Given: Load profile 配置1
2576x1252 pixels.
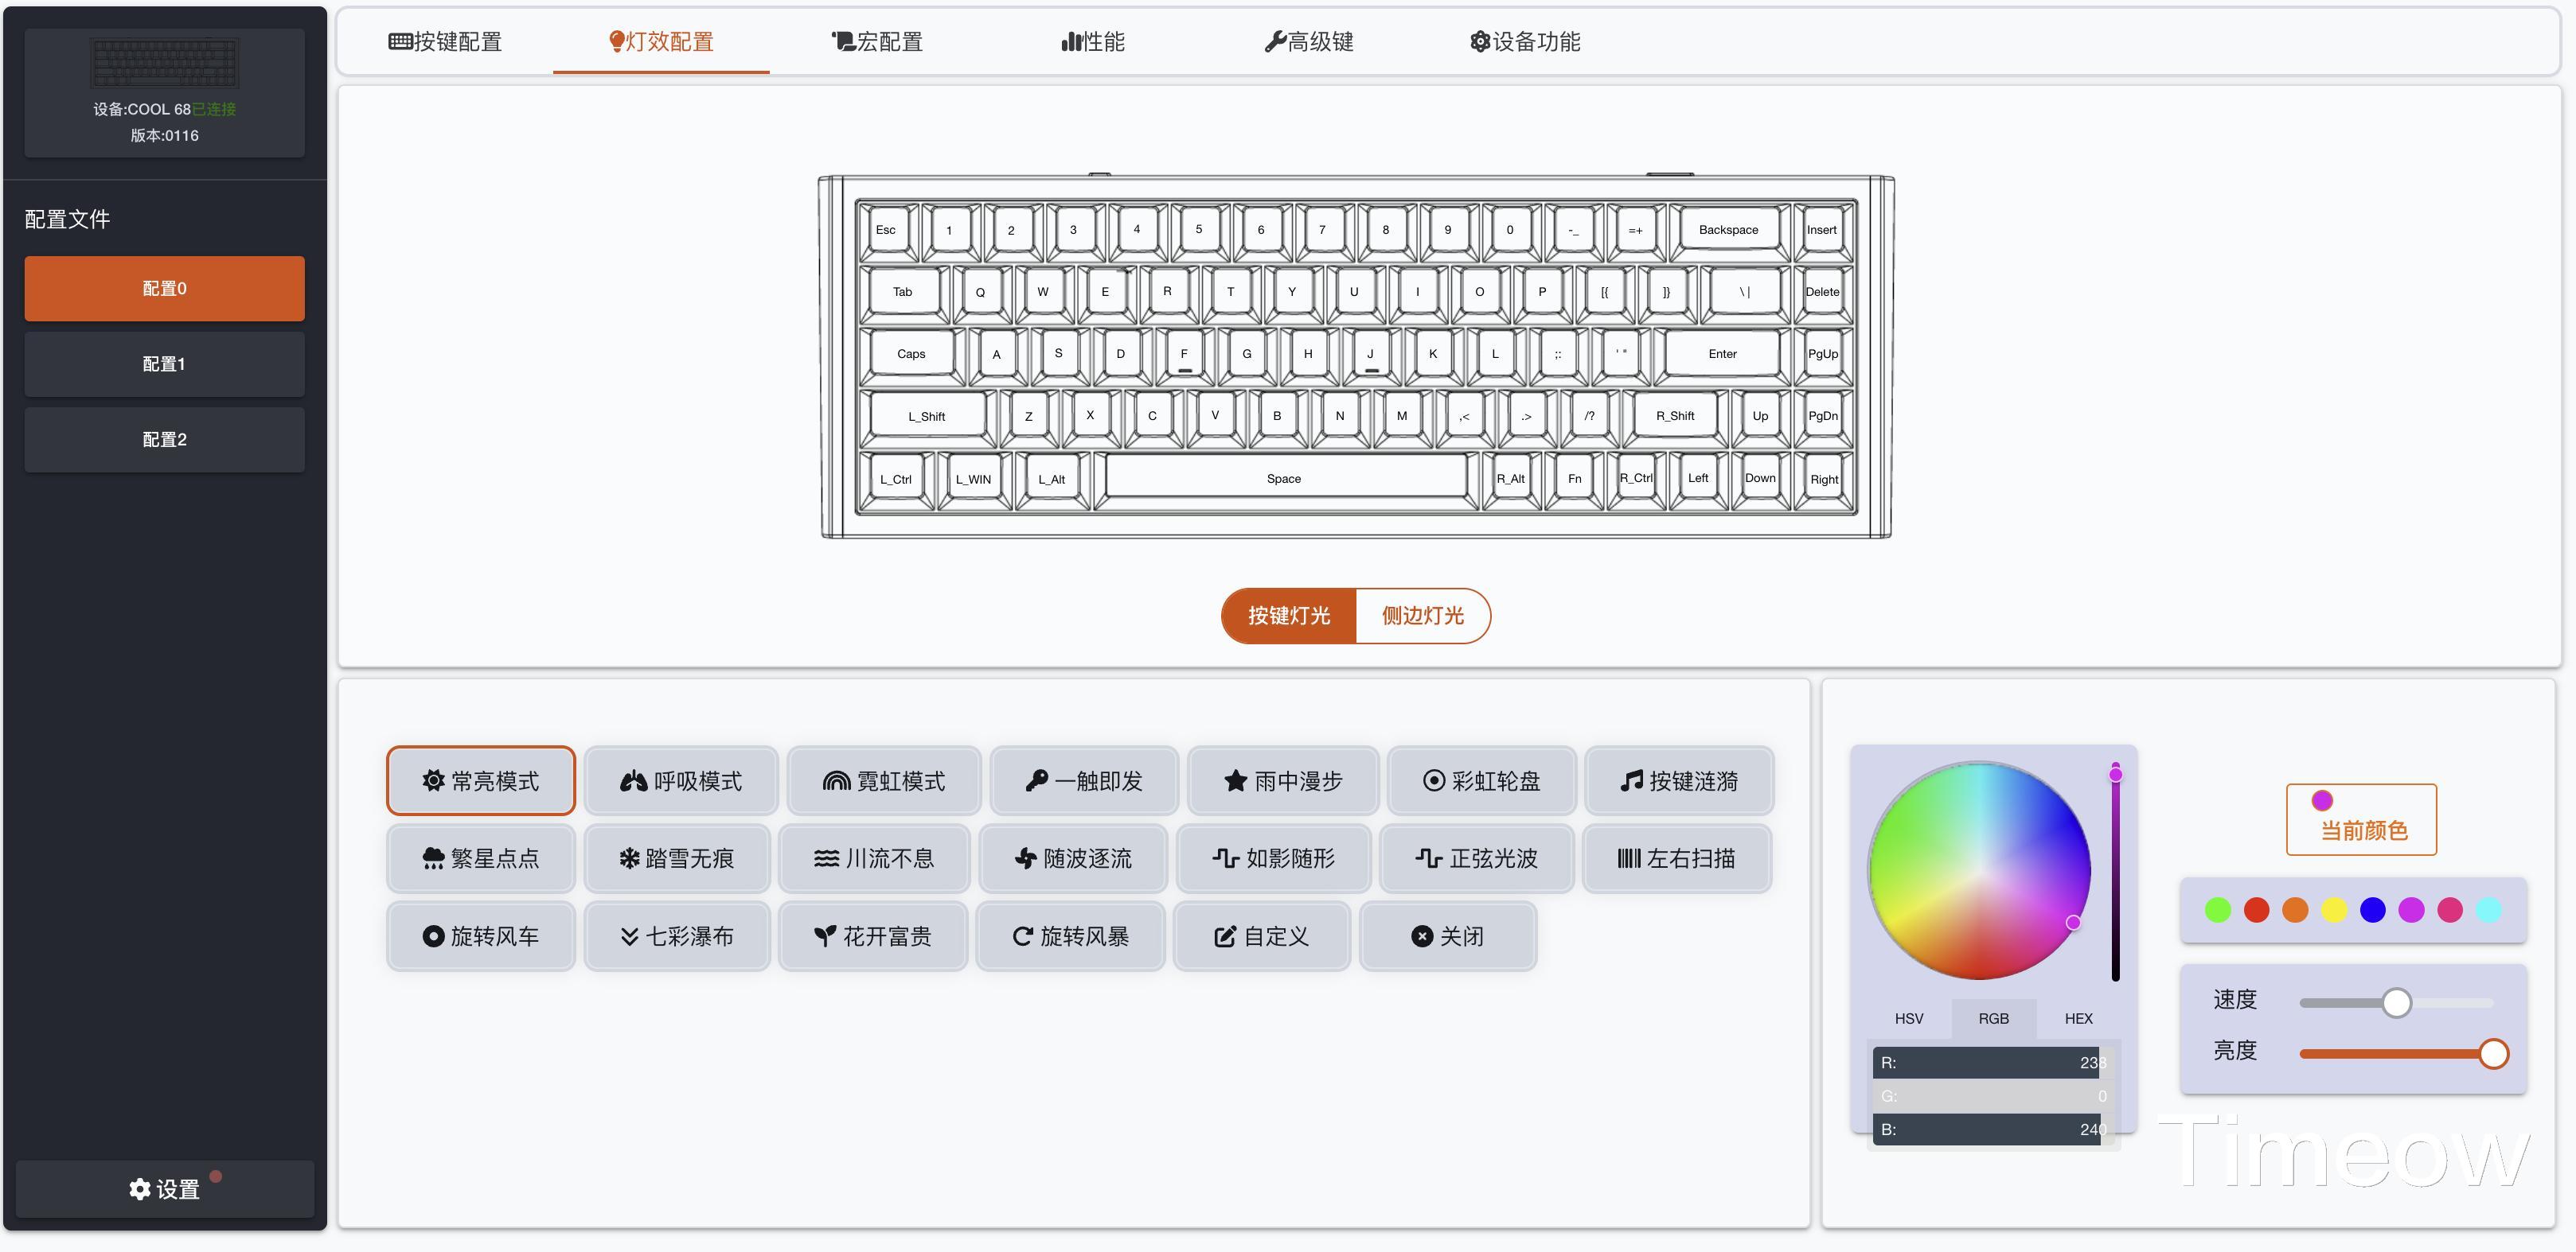Looking at the screenshot, I should coord(164,364).
